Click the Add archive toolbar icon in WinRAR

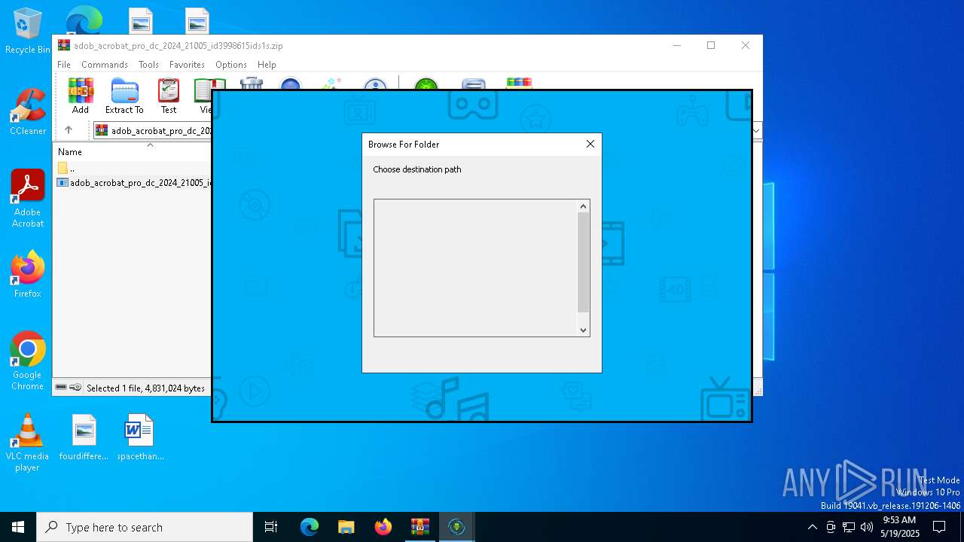81,96
